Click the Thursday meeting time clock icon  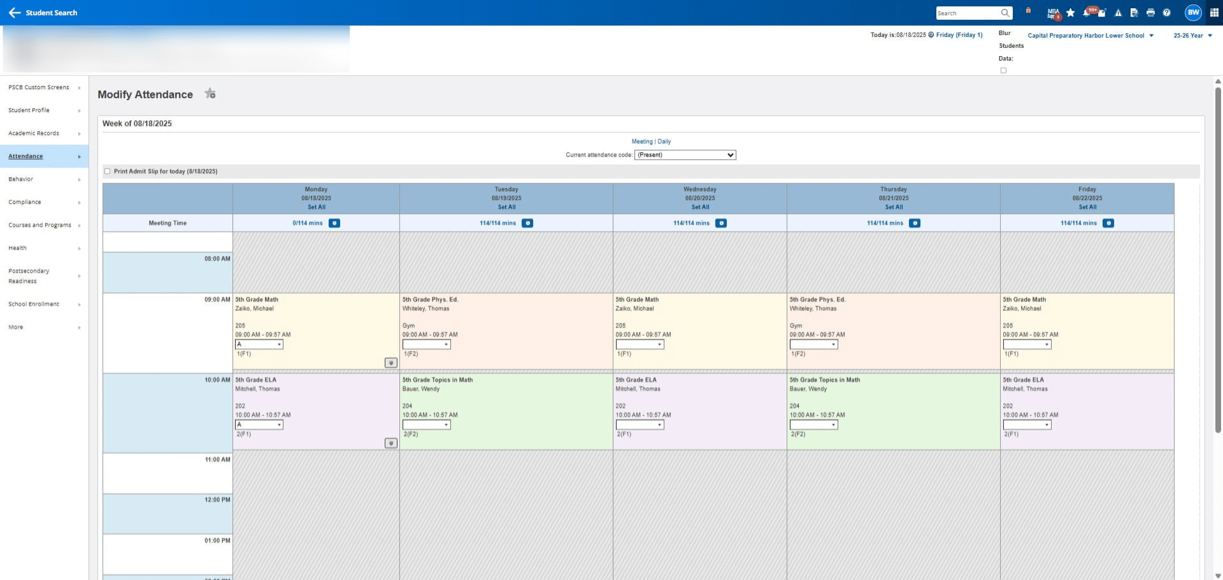[915, 223]
